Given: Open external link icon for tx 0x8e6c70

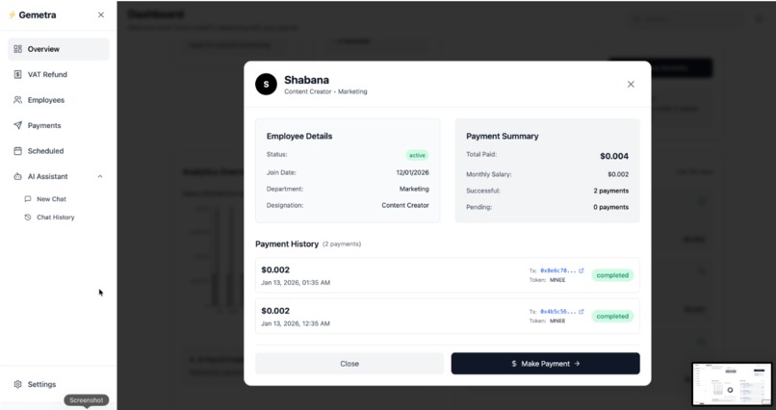Looking at the screenshot, I should click(x=581, y=270).
